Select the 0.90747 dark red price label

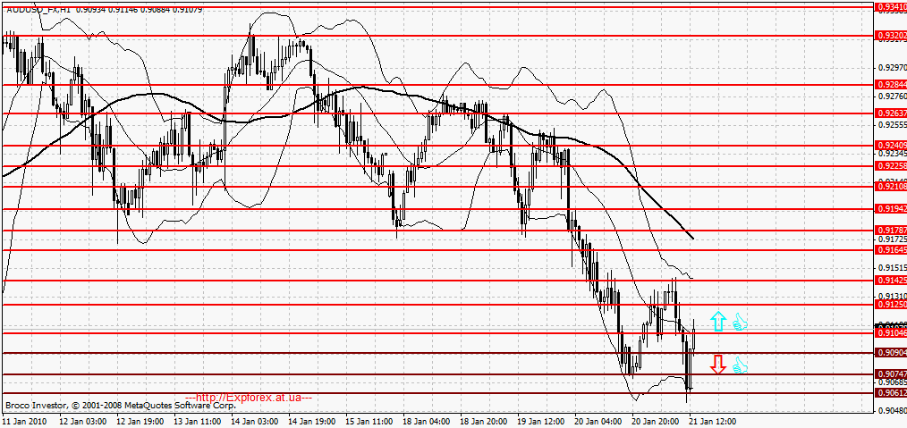click(x=892, y=373)
